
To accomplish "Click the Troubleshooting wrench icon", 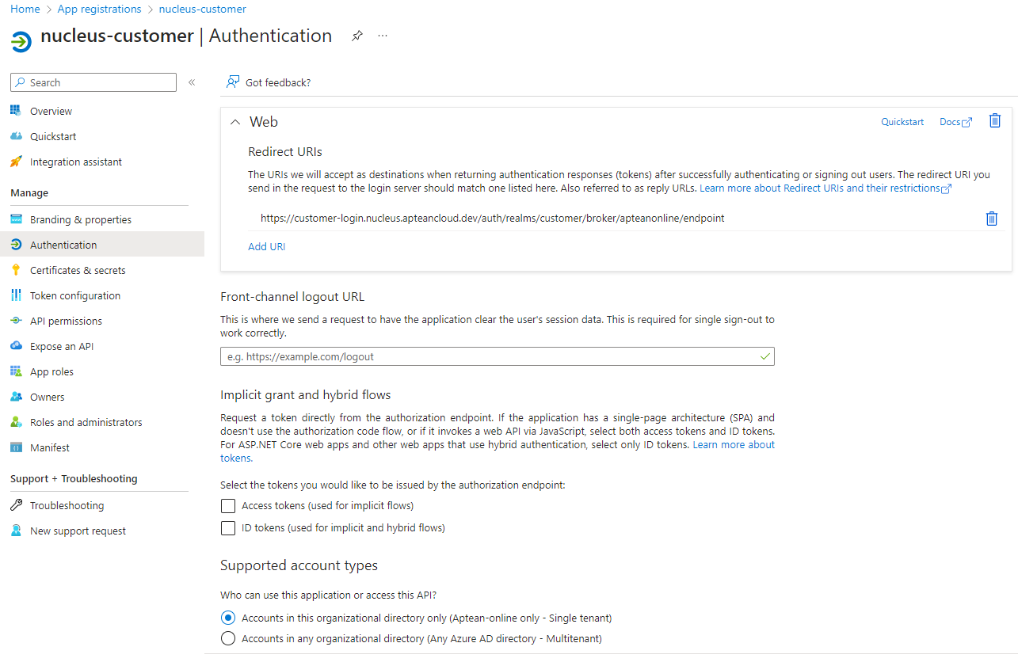I will pyautogui.click(x=16, y=505).
